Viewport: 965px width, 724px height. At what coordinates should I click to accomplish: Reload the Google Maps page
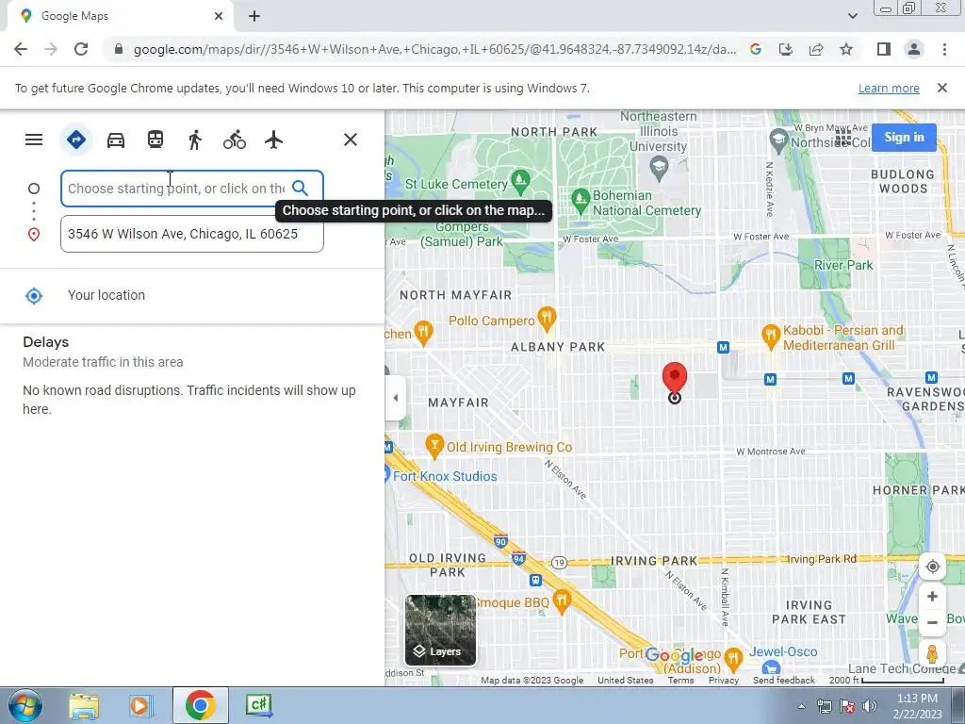click(x=81, y=49)
